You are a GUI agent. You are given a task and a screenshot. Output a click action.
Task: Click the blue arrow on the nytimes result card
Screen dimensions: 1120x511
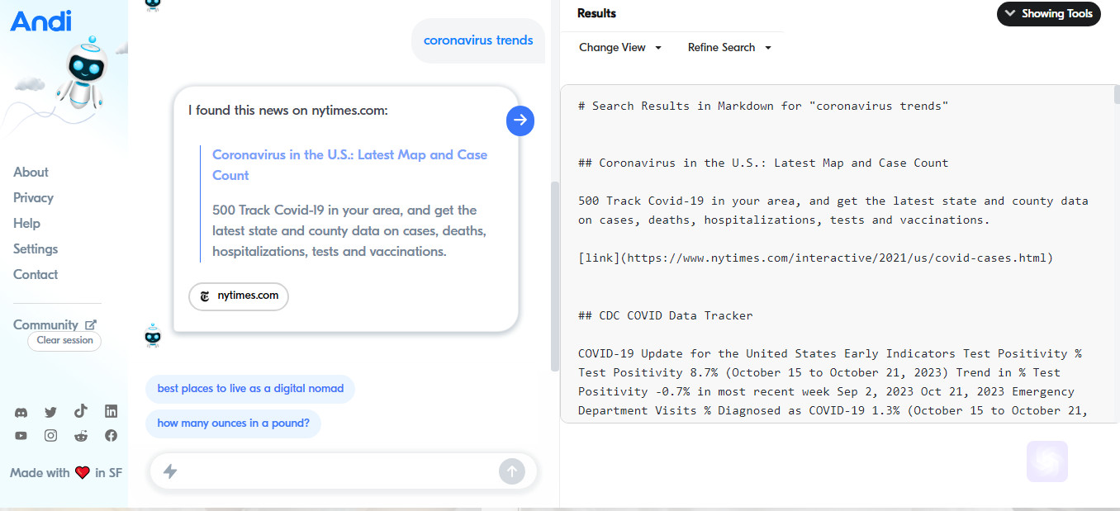click(x=520, y=121)
